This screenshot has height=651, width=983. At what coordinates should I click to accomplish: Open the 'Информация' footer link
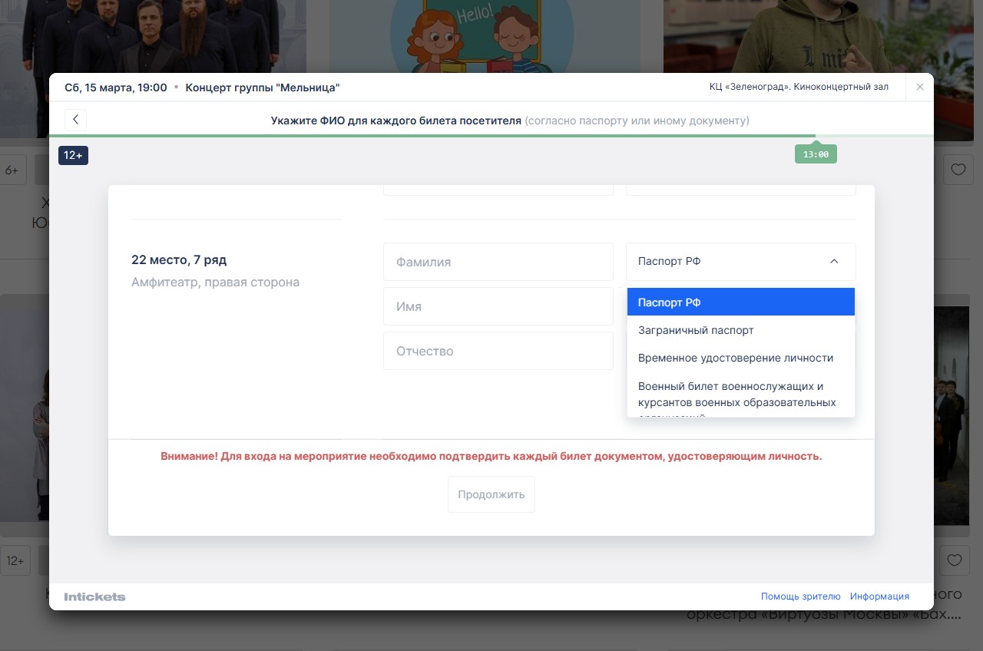[879, 596]
